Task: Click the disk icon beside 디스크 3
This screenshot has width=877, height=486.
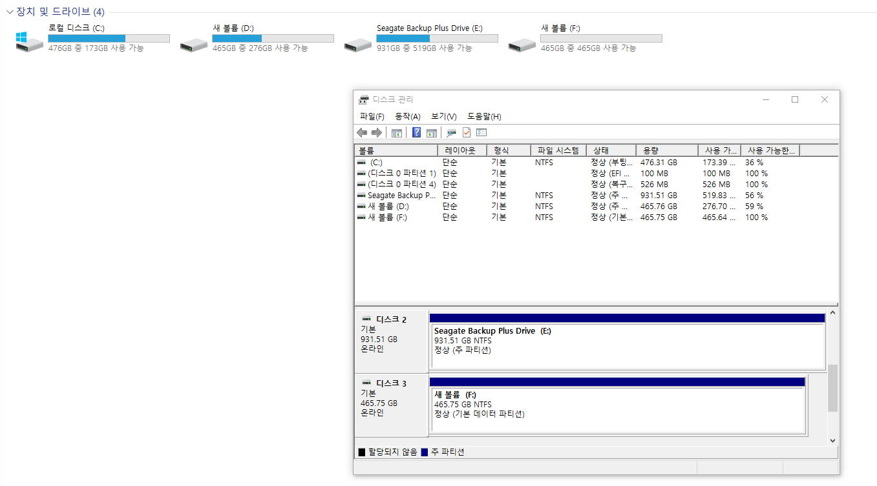Action: click(x=367, y=383)
